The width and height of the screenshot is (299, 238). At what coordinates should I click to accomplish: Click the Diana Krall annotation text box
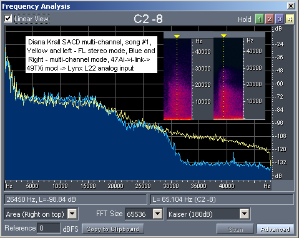[x=91, y=55]
